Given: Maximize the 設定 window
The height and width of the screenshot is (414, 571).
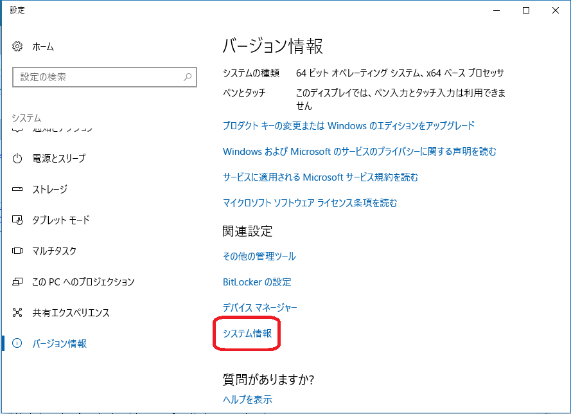Looking at the screenshot, I should [526, 10].
